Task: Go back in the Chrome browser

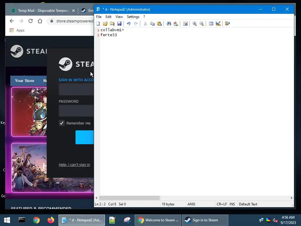Action: [12, 21]
